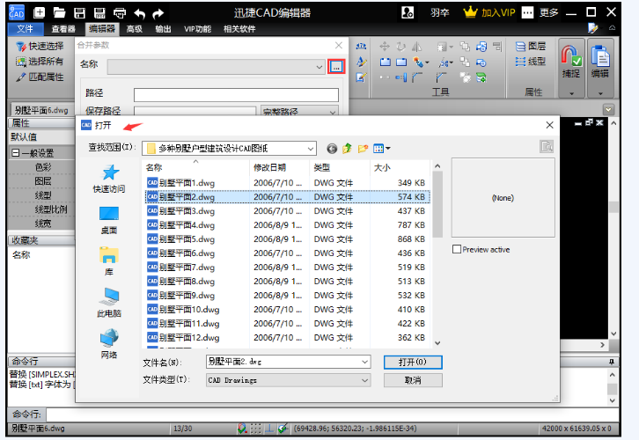Select the 色彩 property row

pos(43,167)
